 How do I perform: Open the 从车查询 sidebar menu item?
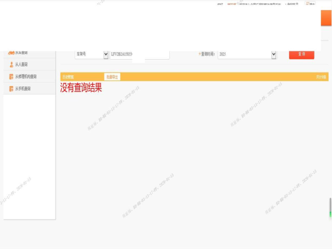click(x=22, y=53)
